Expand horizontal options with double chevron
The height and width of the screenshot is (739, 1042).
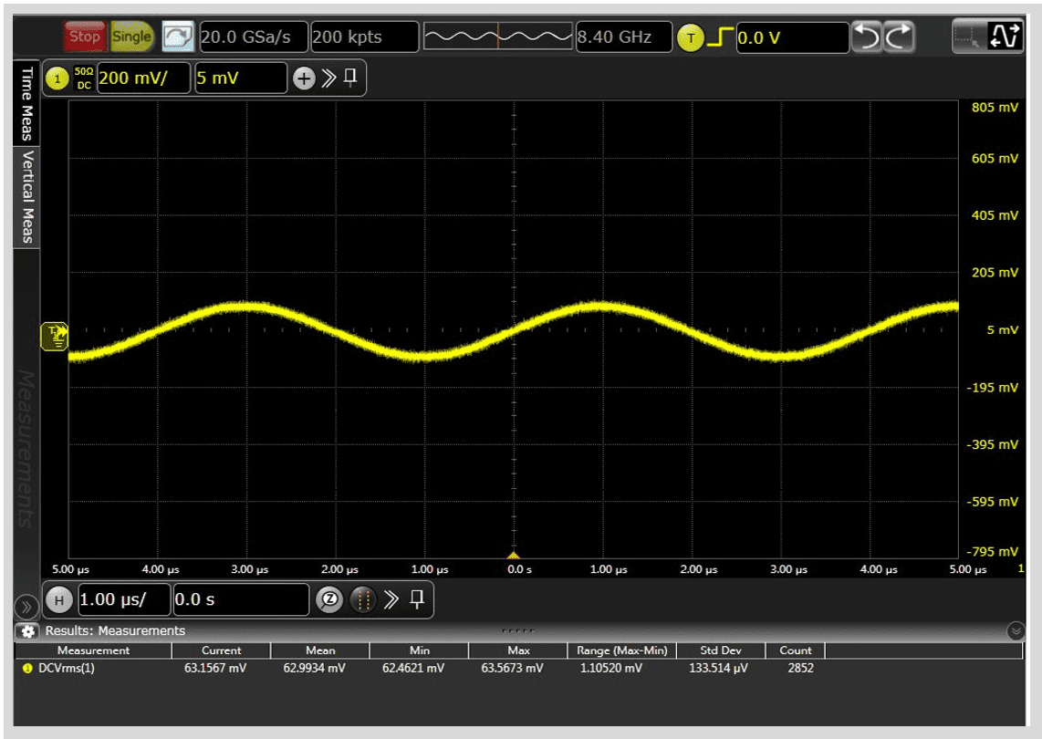[391, 599]
